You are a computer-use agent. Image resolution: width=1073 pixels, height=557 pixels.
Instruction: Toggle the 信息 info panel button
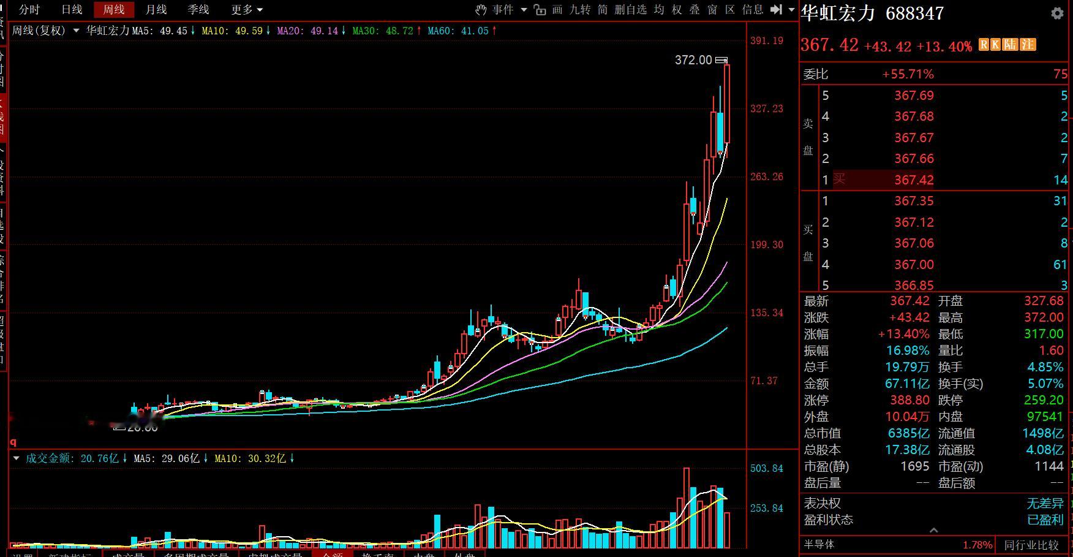point(753,10)
